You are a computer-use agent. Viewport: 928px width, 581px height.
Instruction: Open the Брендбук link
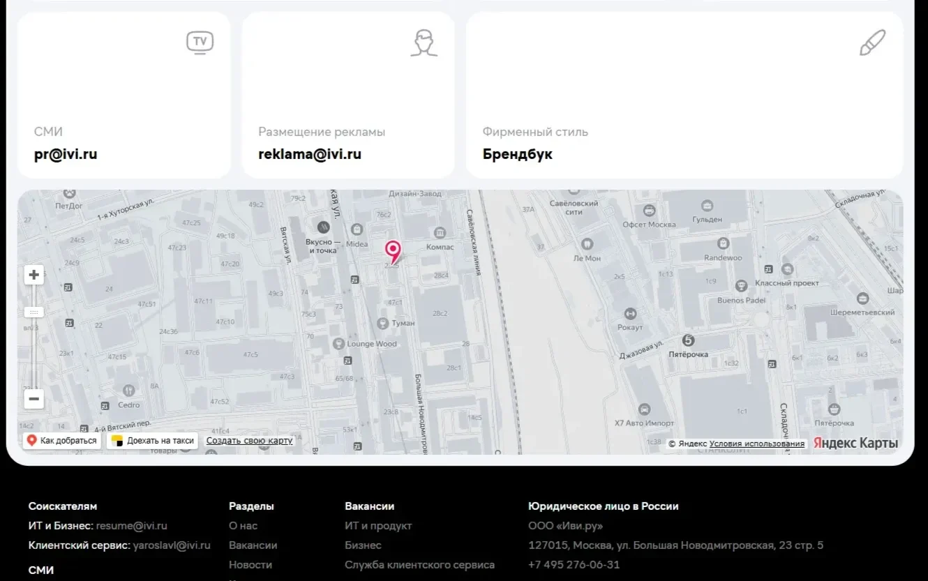(x=518, y=154)
